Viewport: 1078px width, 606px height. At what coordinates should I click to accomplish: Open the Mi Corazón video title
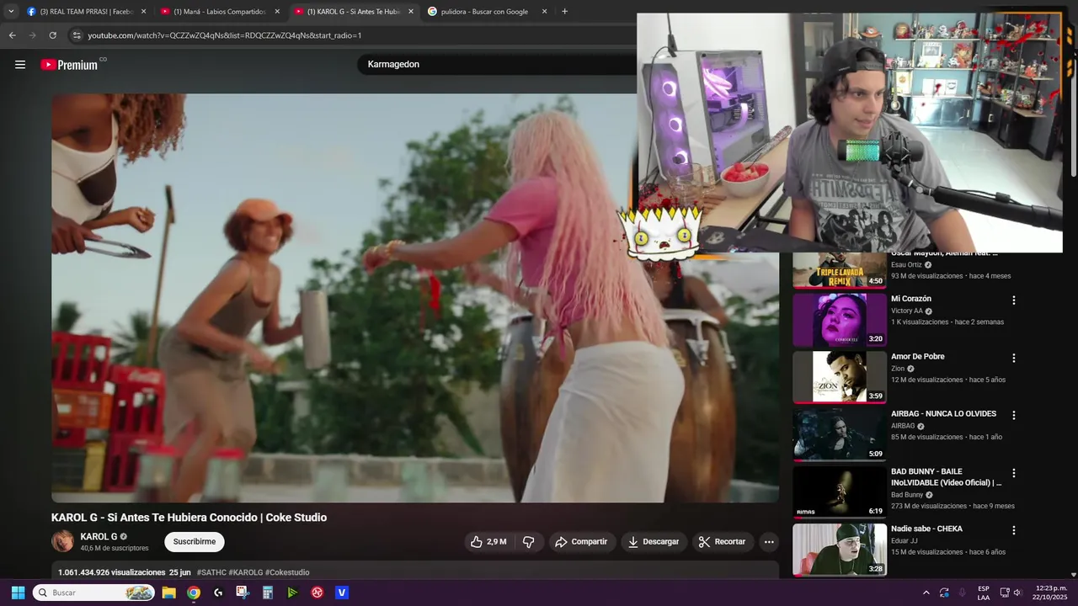[x=911, y=299]
